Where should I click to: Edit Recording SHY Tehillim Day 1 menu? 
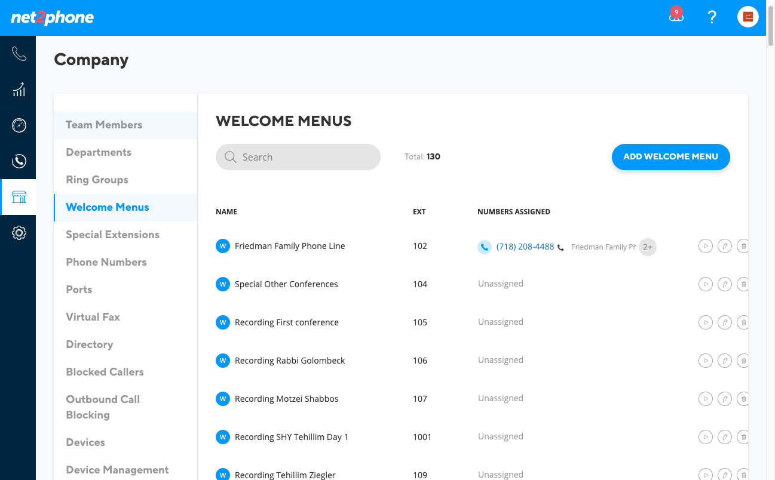[x=725, y=437]
